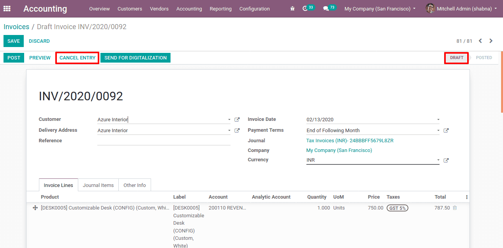
Task: Click the POST button
Action: [x=14, y=58]
